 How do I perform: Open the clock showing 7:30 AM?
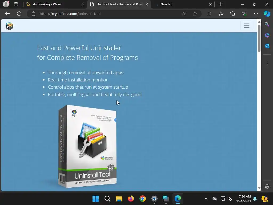243,199
